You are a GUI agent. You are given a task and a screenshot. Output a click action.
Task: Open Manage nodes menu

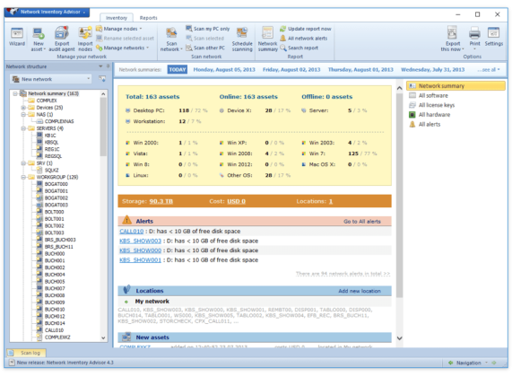tap(119, 29)
